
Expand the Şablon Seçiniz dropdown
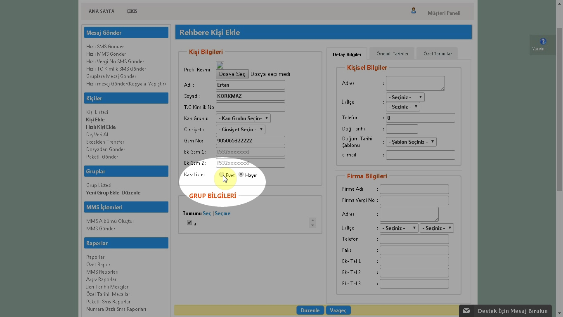411,142
